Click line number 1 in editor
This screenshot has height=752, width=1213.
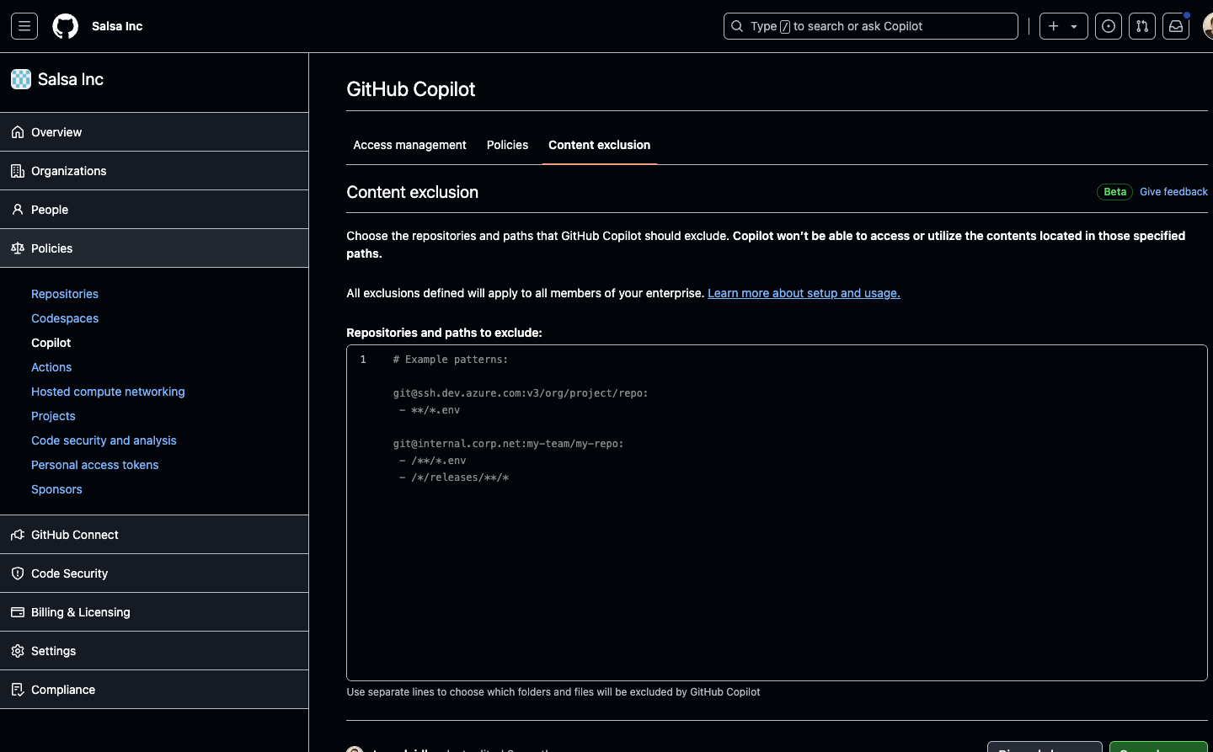363,360
